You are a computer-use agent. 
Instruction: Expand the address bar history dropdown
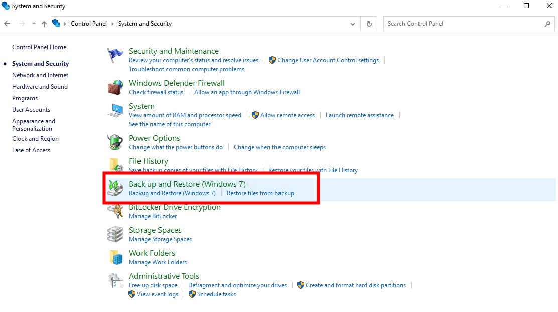coord(353,24)
